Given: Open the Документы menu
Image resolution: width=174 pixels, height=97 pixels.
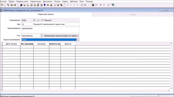Looking at the screenshot, I should tap(48, 1).
